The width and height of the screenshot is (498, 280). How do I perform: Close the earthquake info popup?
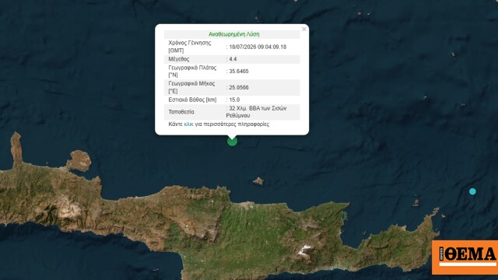click(304, 30)
